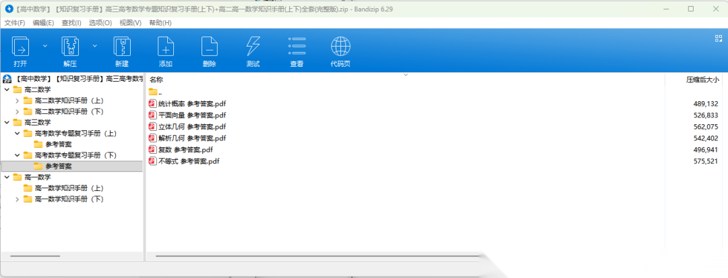
Task: Click the Delete (删除) toolbar icon
Action: click(x=209, y=47)
